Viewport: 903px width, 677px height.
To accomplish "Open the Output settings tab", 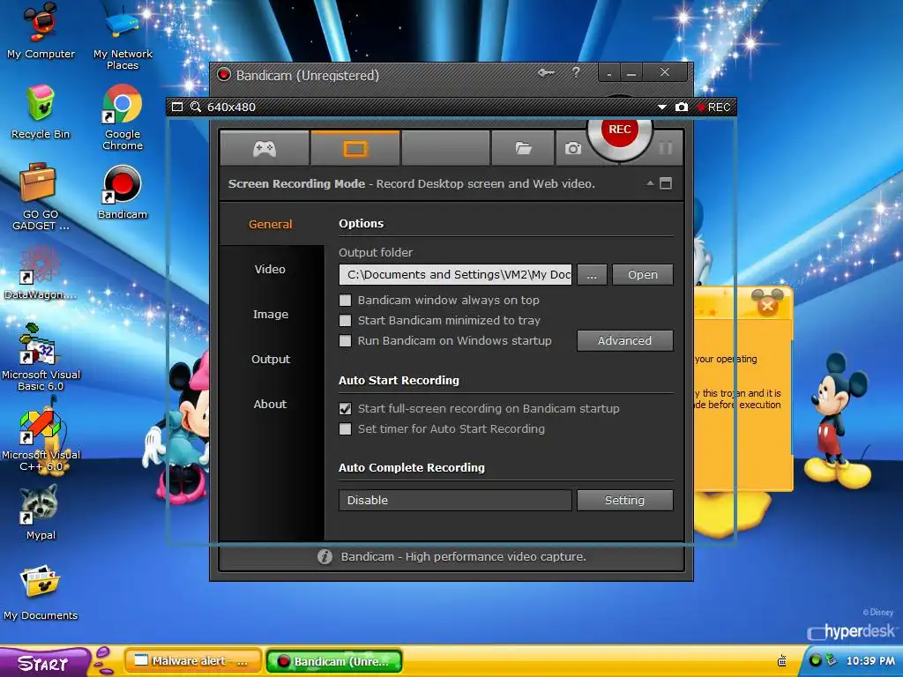I will 270,359.
